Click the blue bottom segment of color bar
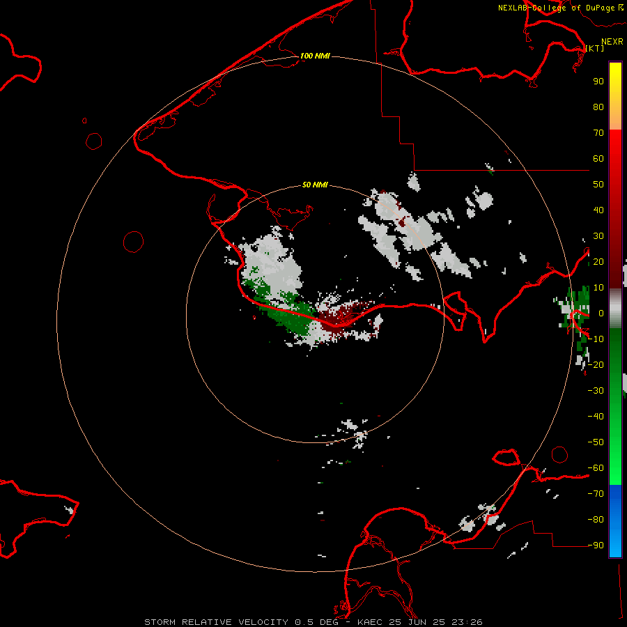The width and height of the screenshot is (627, 627). 615,521
